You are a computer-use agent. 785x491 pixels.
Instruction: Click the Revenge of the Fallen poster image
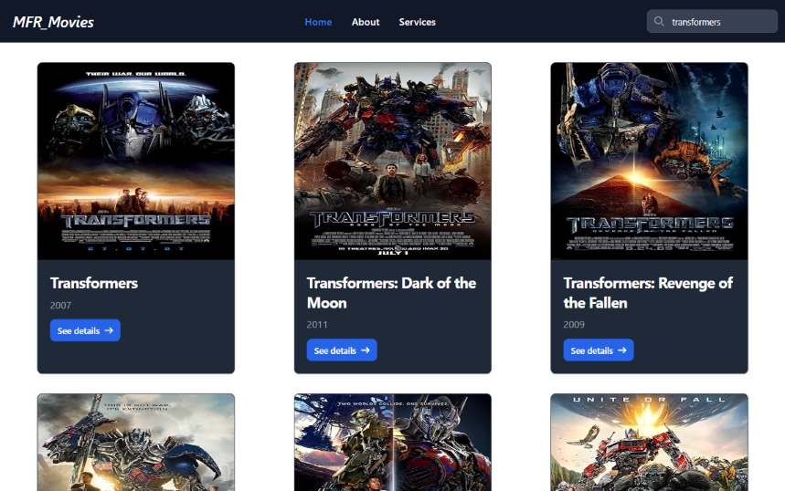pos(649,161)
